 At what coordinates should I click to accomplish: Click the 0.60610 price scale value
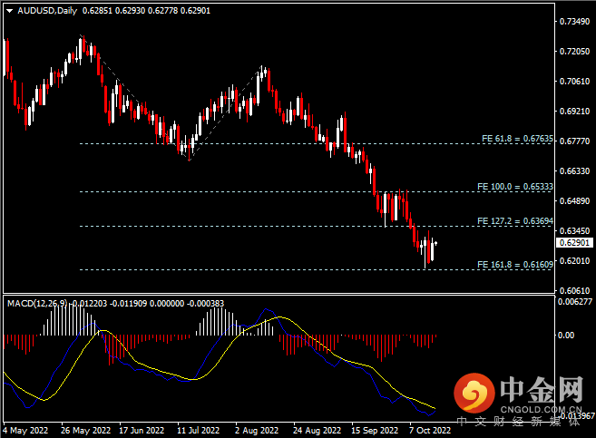tap(574, 291)
